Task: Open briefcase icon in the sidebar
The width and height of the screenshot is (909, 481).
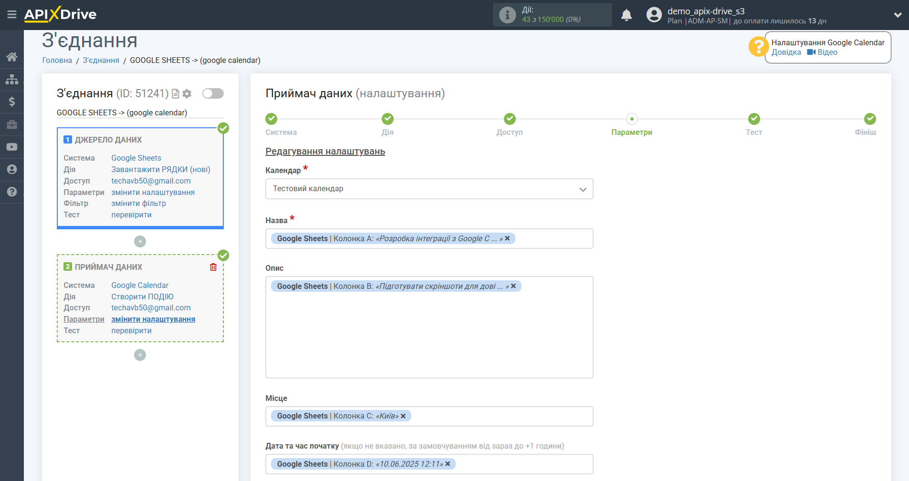Action: click(12, 124)
